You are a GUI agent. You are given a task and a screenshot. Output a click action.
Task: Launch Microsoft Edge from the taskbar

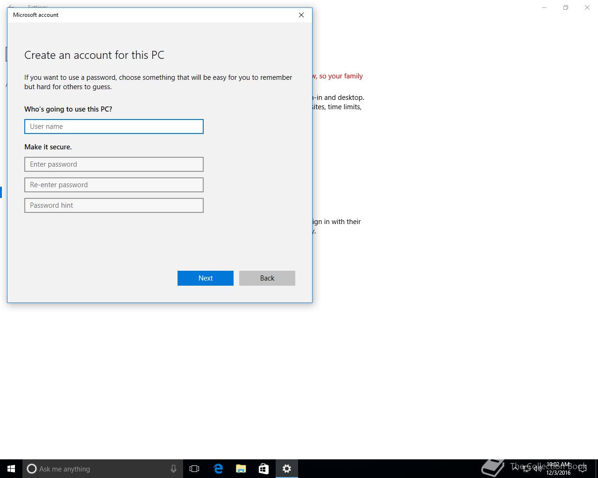[x=218, y=469]
